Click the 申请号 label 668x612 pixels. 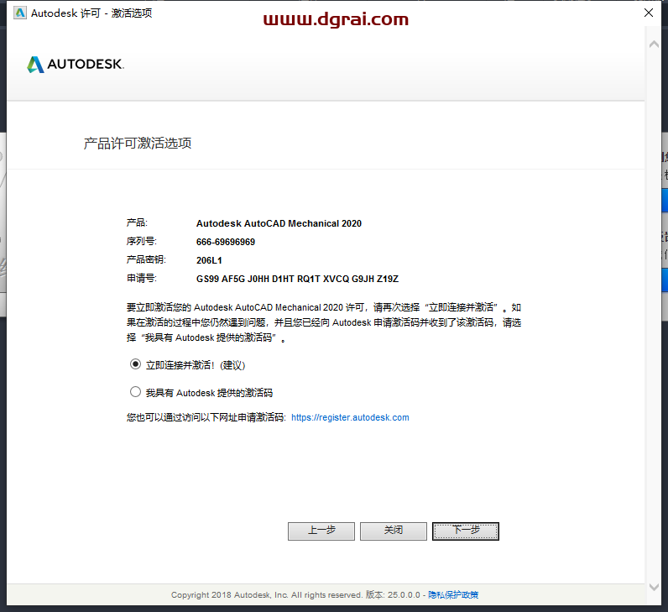[142, 279]
